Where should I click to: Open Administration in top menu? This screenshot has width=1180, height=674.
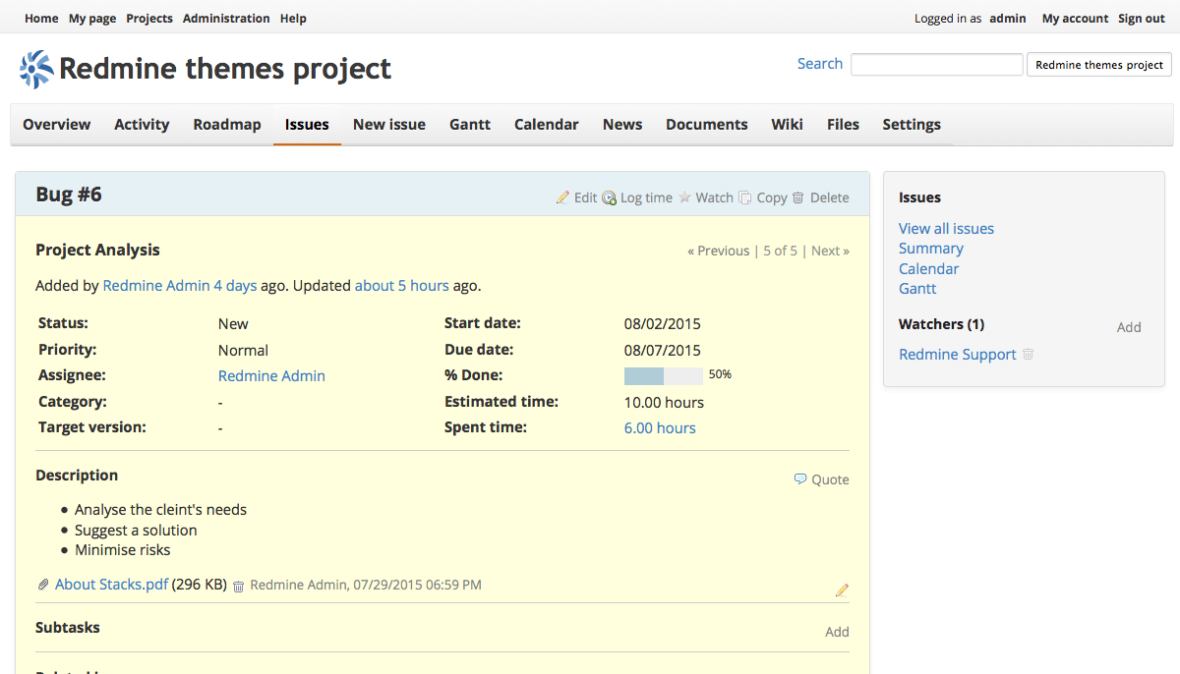(x=226, y=19)
